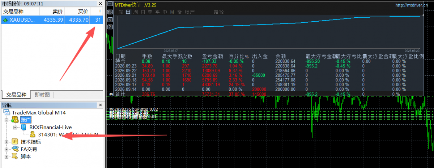This screenshot has height=168, width=434.
Task: Click the MTDriver 图 chart icon
Action: click(x=110, y=12)
